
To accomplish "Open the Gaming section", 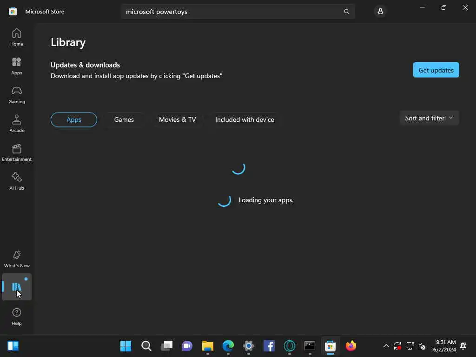I will (x=17, y=95).
